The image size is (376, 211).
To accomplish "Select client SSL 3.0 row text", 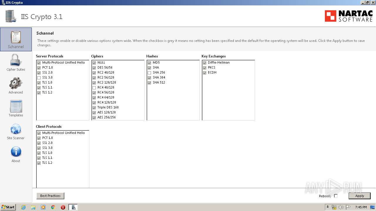I will (47, 148).
